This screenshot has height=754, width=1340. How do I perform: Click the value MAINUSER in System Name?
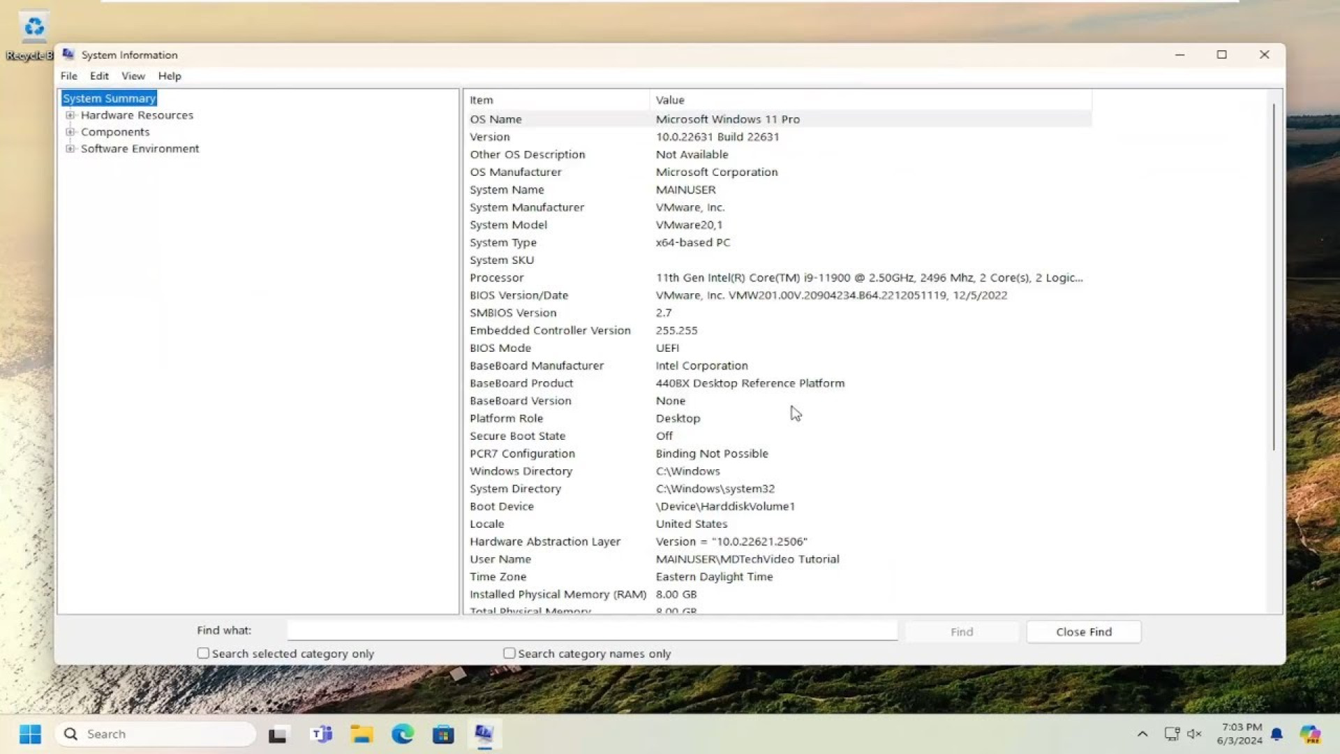pos(685,190)
